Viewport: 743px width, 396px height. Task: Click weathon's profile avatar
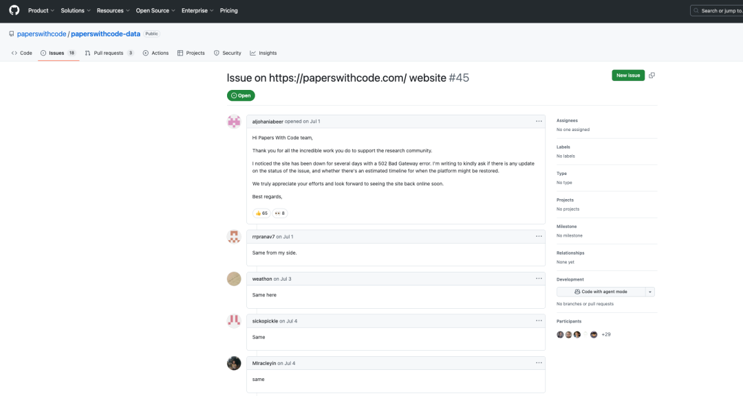point(234,279)
